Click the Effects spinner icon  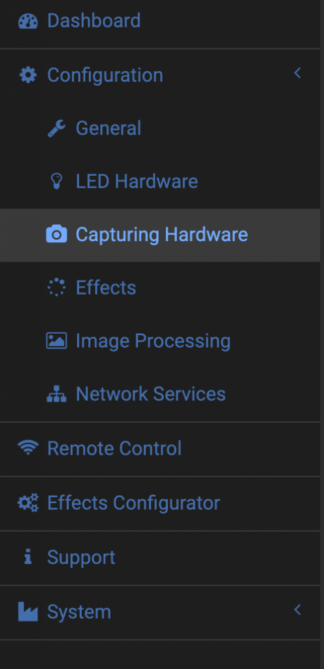(x=56, y=287)
